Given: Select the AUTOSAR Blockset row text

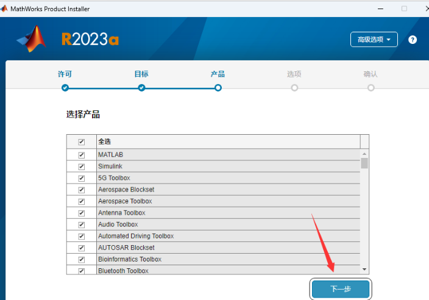Looking at the screenshot, I should coord(126,248).
